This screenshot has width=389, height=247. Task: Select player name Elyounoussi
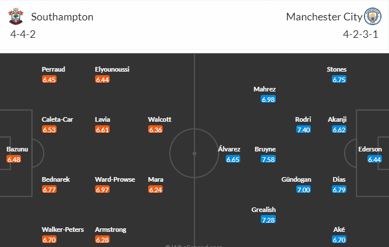pyautogui.click(x=112, y=69)
